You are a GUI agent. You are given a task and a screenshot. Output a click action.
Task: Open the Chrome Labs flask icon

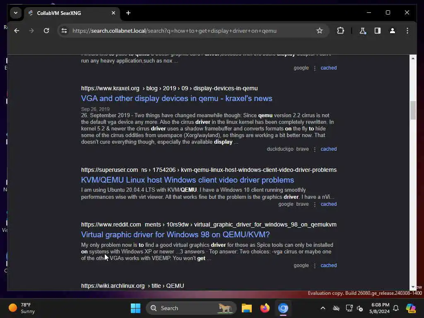363,31
